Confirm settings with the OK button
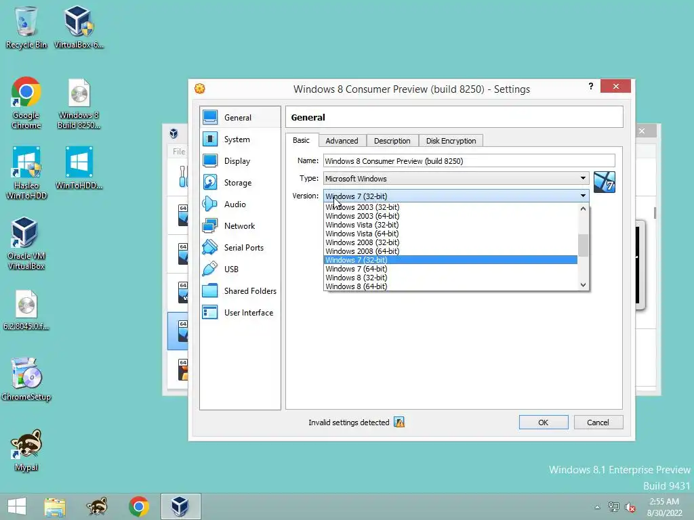The height and width of the screenshot is (520, 694). tap(544, 422)
